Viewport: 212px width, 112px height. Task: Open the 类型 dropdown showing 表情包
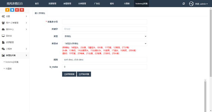pos(104,36)
